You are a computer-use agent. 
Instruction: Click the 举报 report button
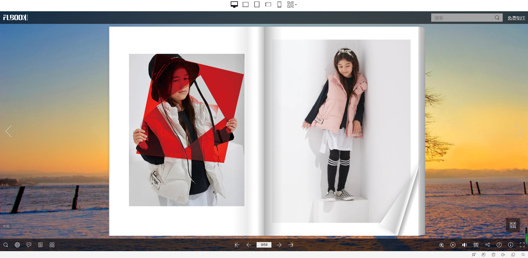coord(6,226)
